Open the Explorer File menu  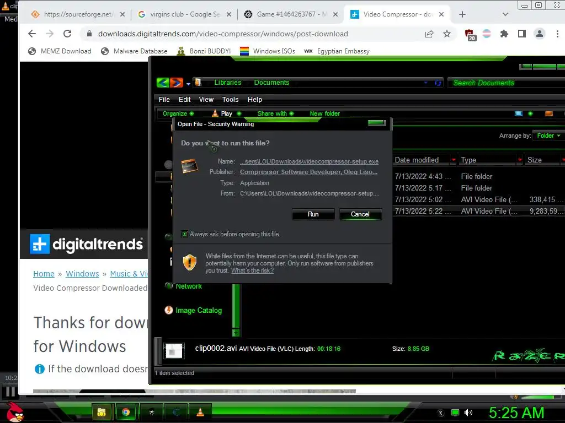pyautogui.click(x=164, y=100)
